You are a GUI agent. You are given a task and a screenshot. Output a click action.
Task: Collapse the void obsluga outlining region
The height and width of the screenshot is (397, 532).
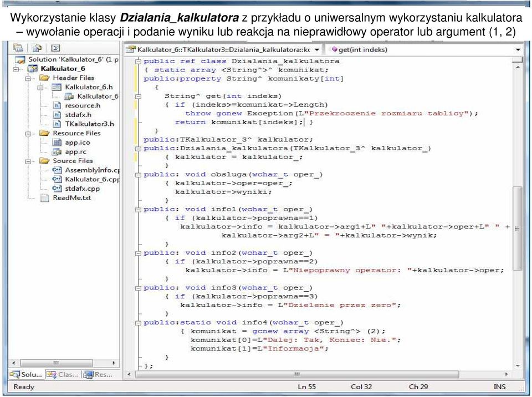[138, 175]
